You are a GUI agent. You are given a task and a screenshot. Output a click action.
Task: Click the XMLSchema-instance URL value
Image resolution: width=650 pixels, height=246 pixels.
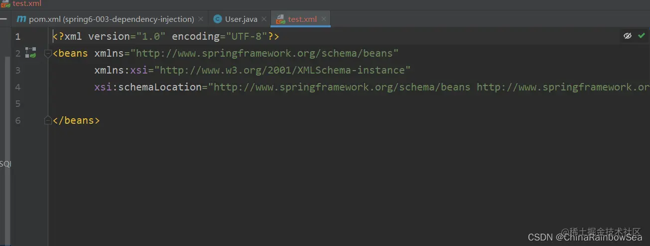coord(282,70)
